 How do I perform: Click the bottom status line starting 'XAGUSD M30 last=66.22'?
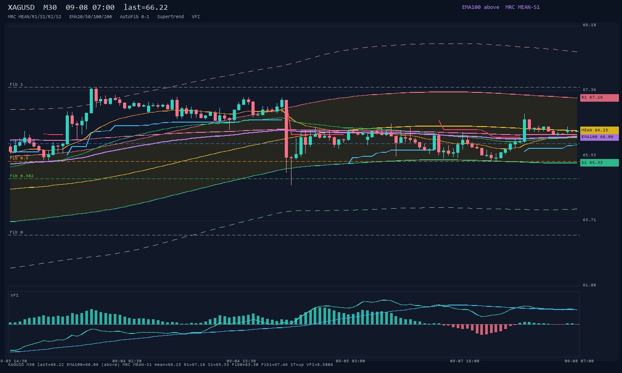(170, 365)
